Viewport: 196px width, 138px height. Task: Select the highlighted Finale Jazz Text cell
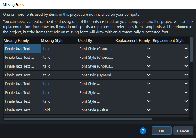(22, 49)
